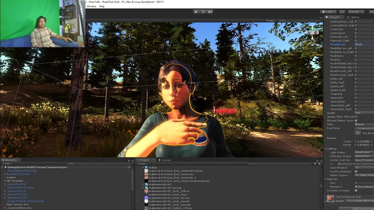Select the AnaliseHenceforth1_Body_Opacity white texture icon
Image resolution: width=374 pixels, height=210 pixels.
[146, 201]
